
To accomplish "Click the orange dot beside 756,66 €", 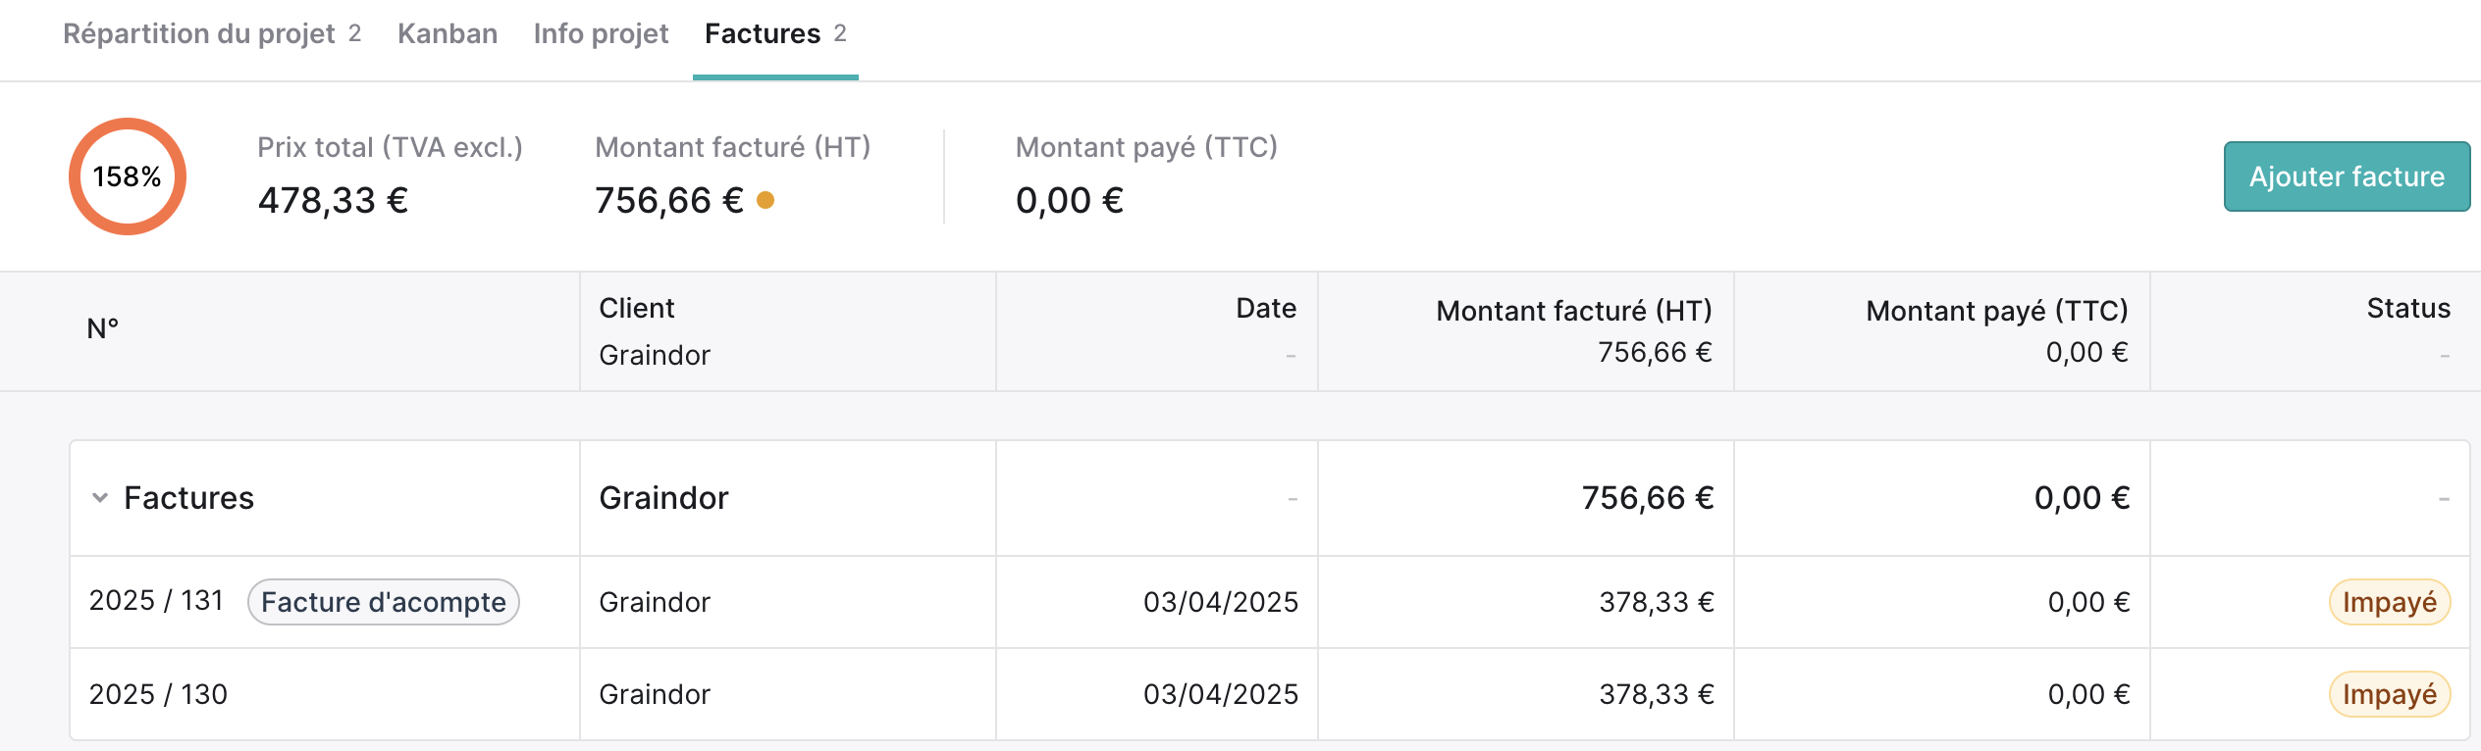I will pyautogui.click(x=765, y=200).
